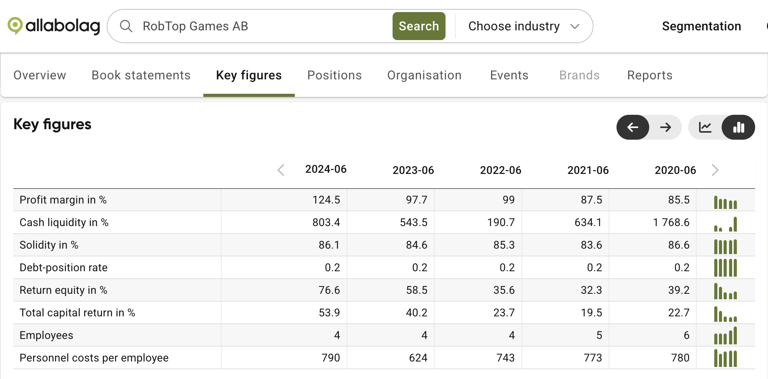Click the Employees mini bar chart

pos(726,335)
